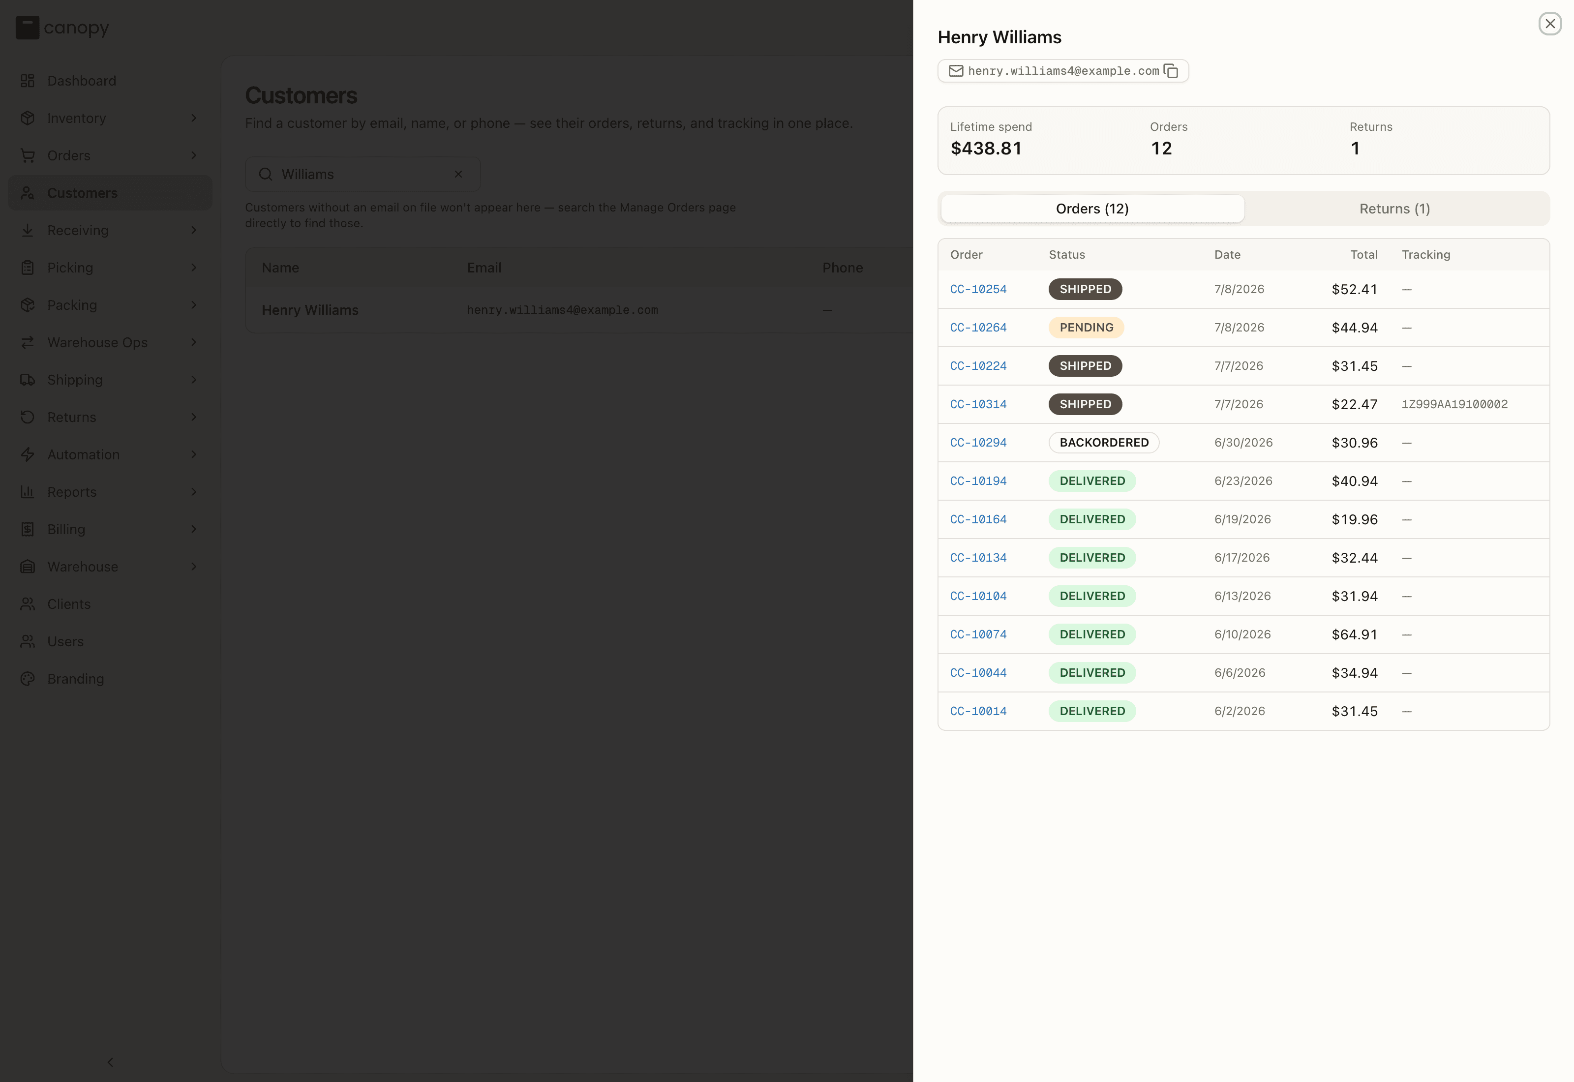
Task: Open order CC-10264
Action: click(x=978, y=328)
